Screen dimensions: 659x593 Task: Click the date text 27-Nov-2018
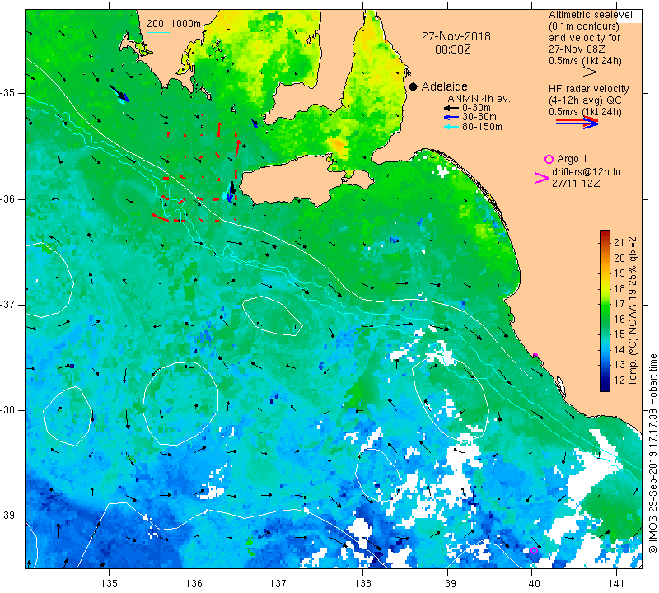pos(456,36)
